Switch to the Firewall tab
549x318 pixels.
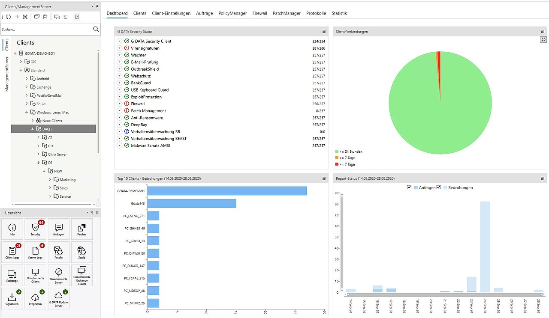pyautogui.click(x=260, y=13)
